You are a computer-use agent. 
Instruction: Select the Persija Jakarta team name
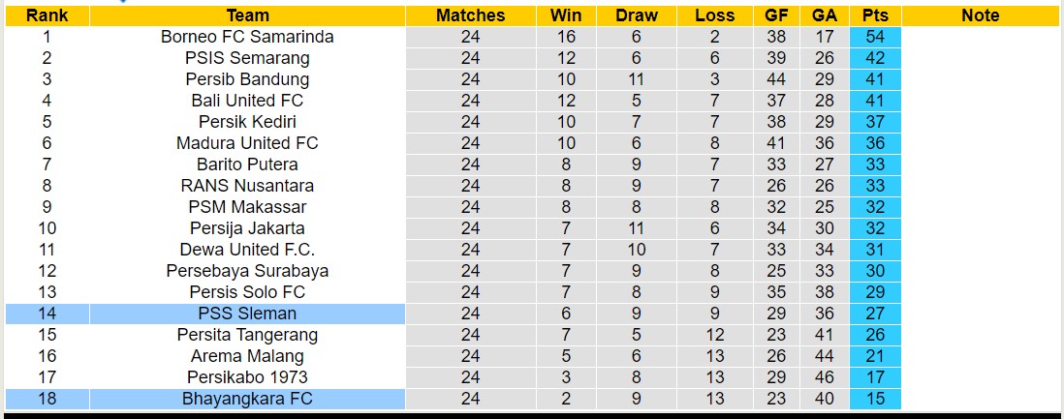pos(247,228)
